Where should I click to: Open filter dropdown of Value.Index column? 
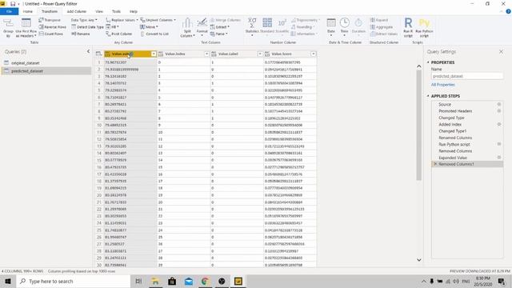(206, 54)
